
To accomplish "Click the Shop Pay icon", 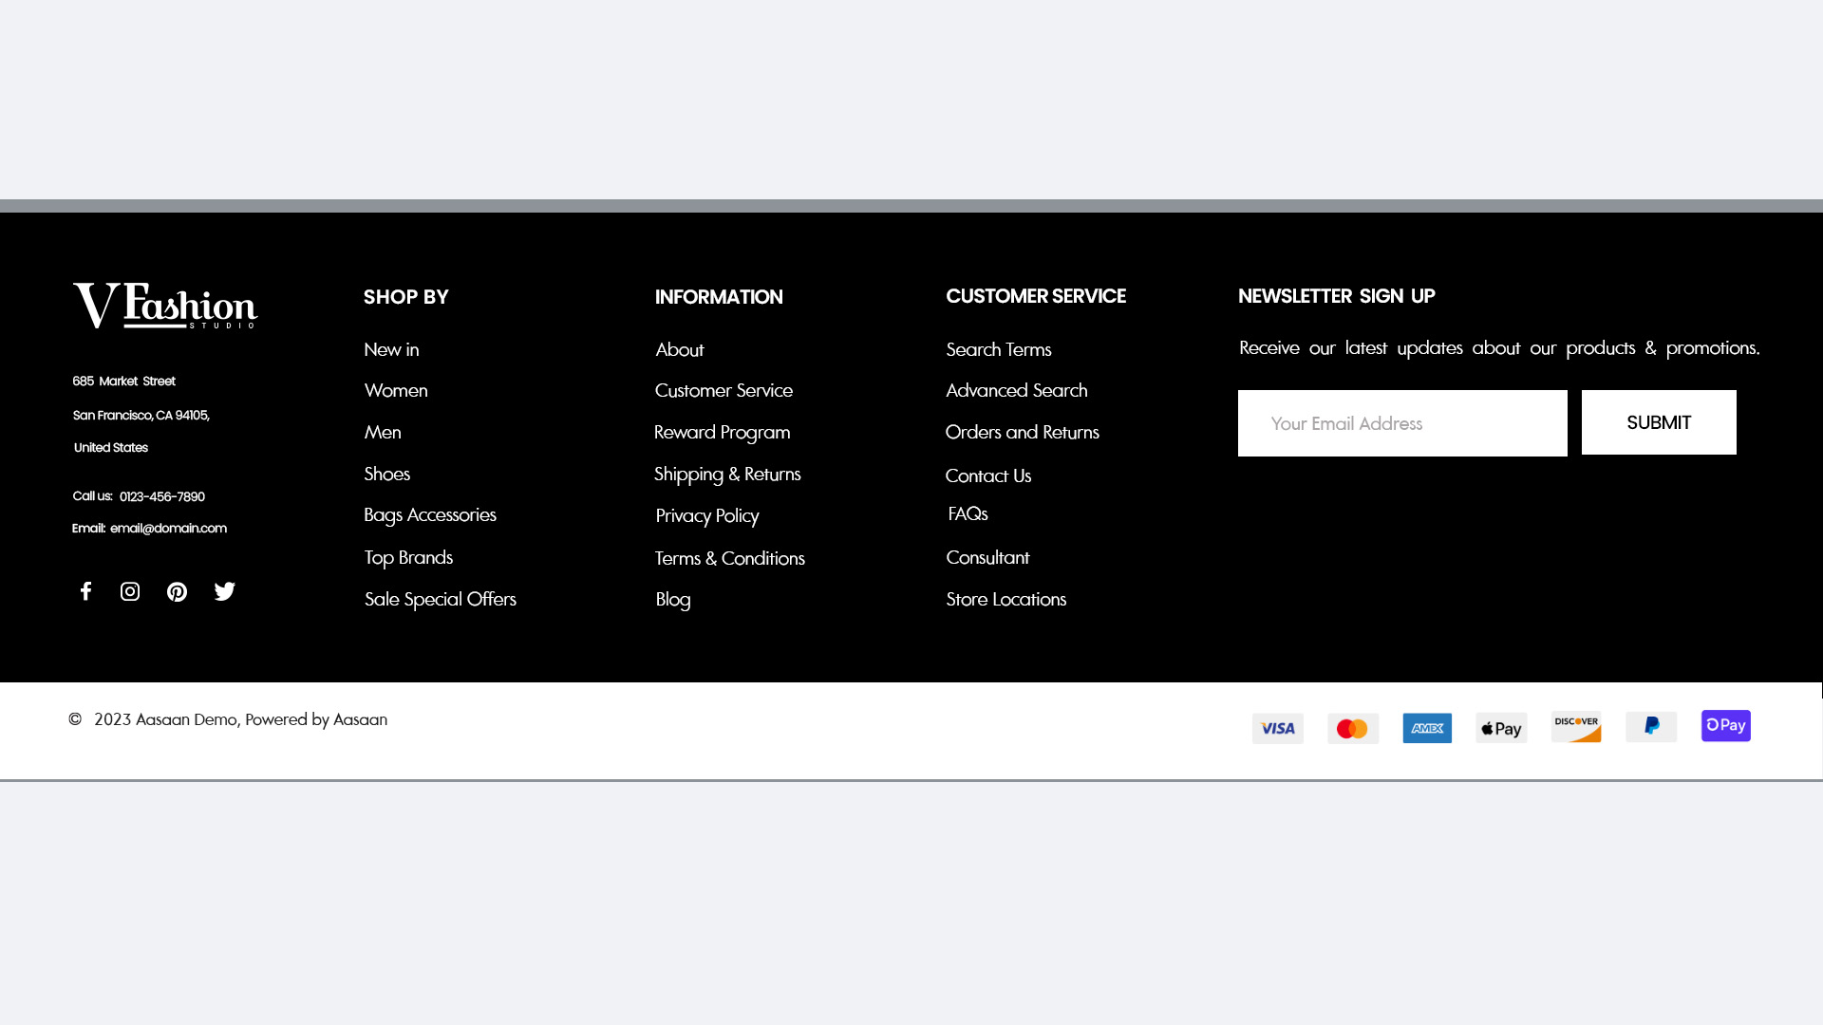I will [x=1725, y=726].
